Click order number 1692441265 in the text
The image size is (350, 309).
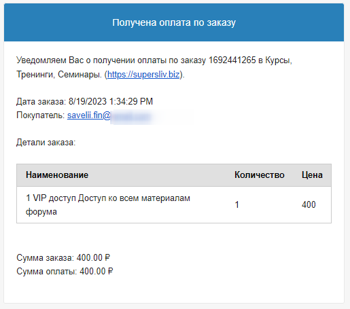coord(232,60)
